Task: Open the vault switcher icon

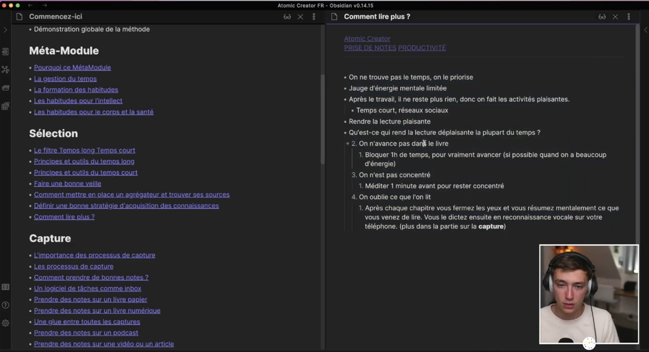Action: [5, 287]
